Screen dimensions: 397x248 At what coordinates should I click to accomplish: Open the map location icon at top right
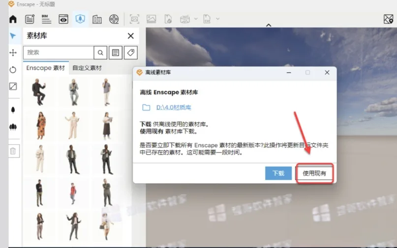pyautogui.click(x=388, y=19)
